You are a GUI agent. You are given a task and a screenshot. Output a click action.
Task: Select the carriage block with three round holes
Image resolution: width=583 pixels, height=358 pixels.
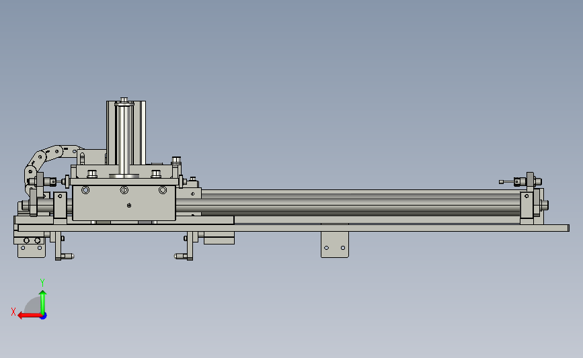click(x=124, y=203)
